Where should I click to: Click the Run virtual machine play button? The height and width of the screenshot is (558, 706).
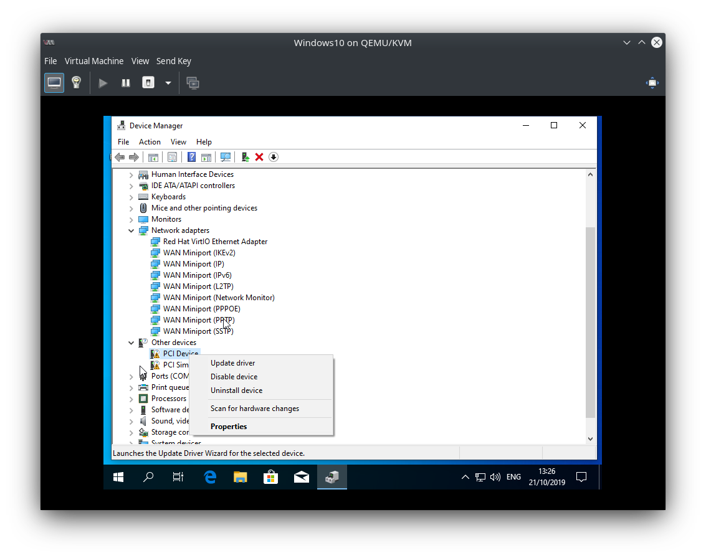(x=103, y=83)
